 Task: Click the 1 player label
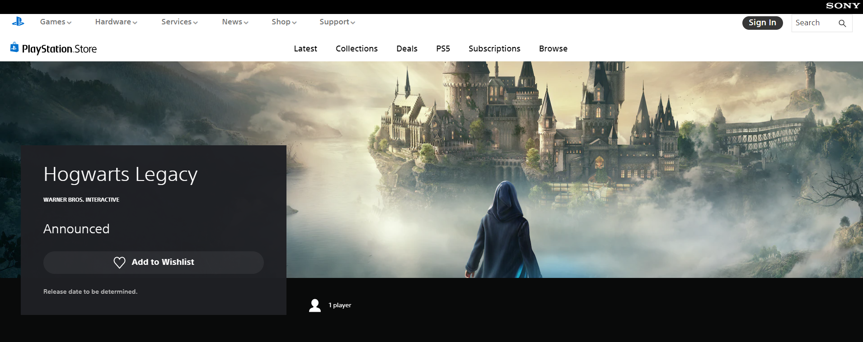click(340, 305)
